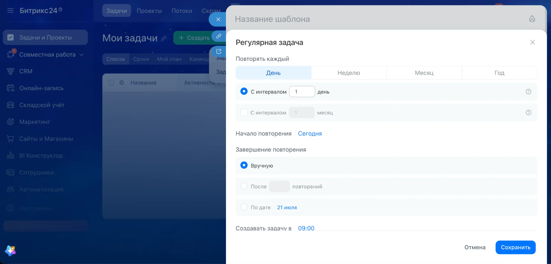Sort by the Активность column dropdown

tap(202, 83)
